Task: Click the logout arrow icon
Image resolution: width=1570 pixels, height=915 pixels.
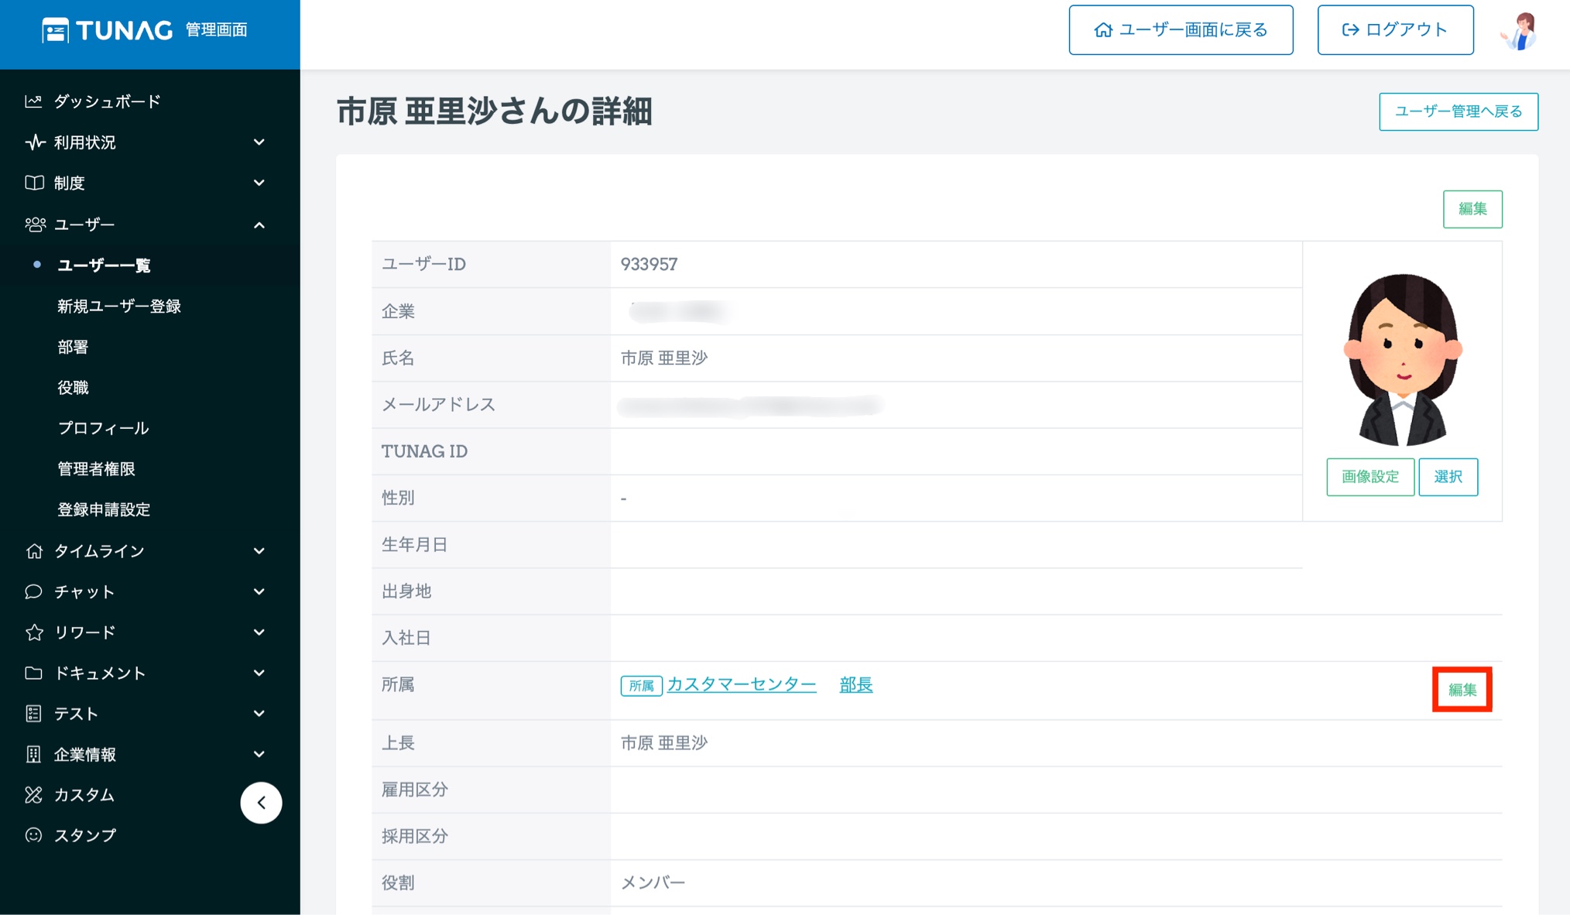Action: 1350,30
